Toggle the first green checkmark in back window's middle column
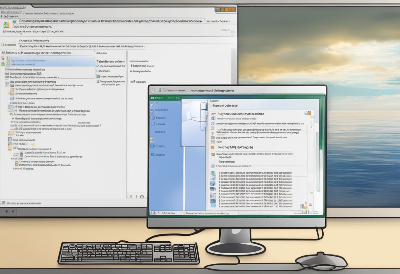Image resolution: width=400 pixels, height=274 pixels. 98,76
